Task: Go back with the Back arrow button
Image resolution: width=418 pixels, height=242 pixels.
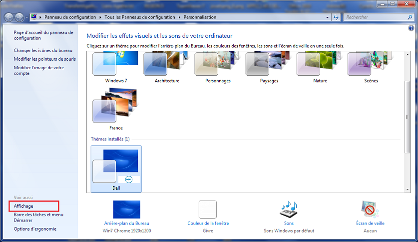Action: point(8,17)
